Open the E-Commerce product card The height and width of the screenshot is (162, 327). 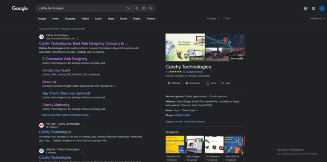[214, 149]
